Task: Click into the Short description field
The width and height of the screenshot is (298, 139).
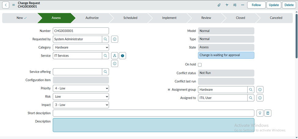Action: point(153,113)
